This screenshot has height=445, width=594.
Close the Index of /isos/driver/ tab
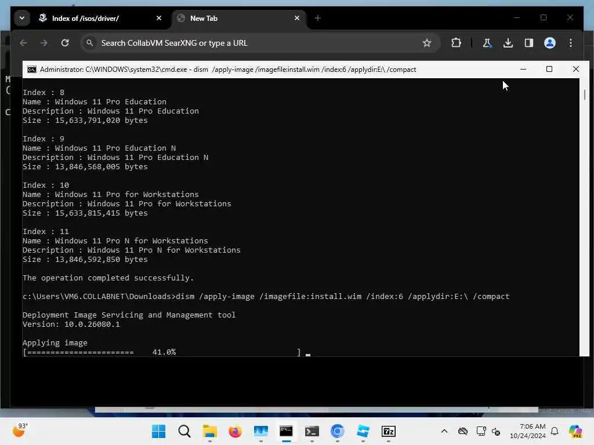point(159,18)
